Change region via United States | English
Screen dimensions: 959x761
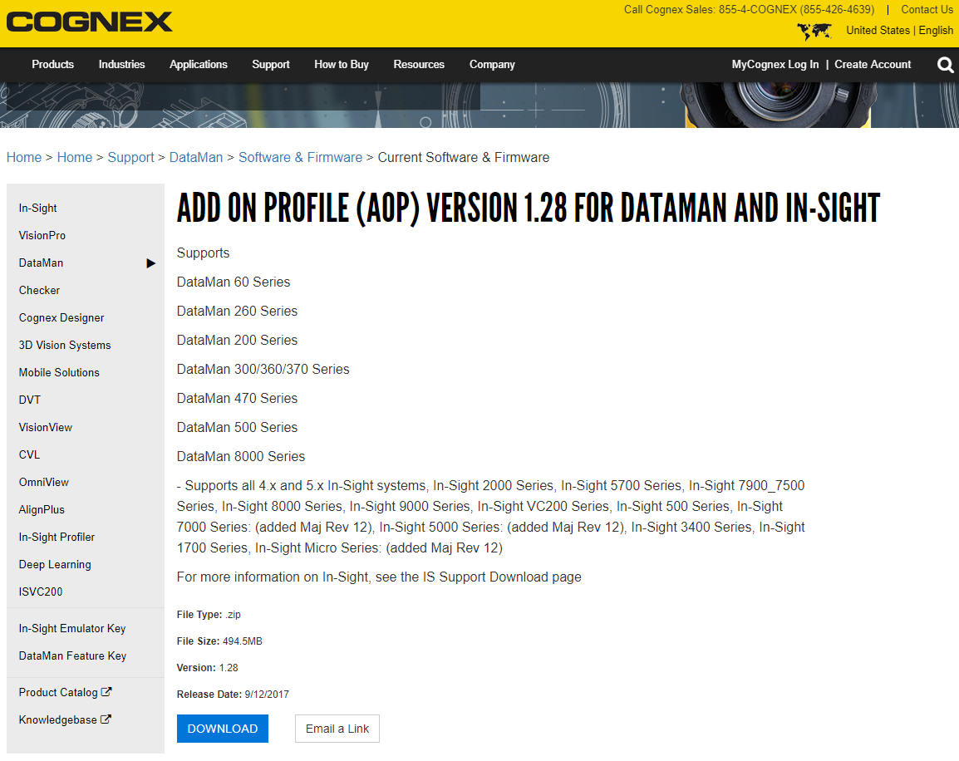[x=899, y=30]
